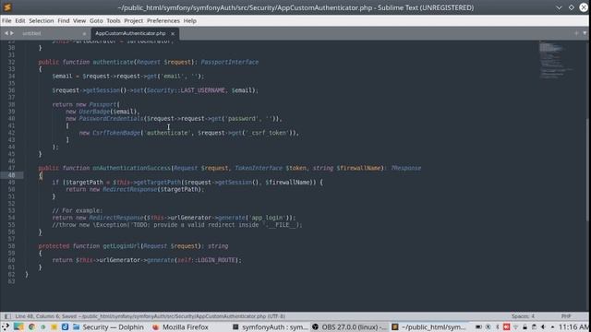The image size is (591, 332).
Task: Click the Sublime Text title bar icon
Action: click(7, 7)
